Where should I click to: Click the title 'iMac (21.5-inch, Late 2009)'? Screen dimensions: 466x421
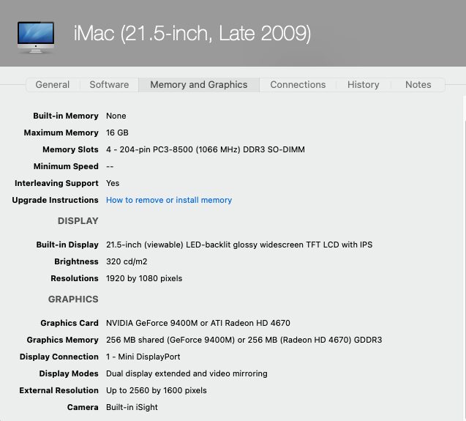192,33
